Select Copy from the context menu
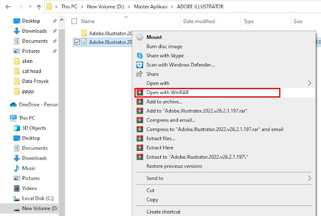The height and width of the screenshot is (216, 321). pyautogui.click(x=152, y=199)
